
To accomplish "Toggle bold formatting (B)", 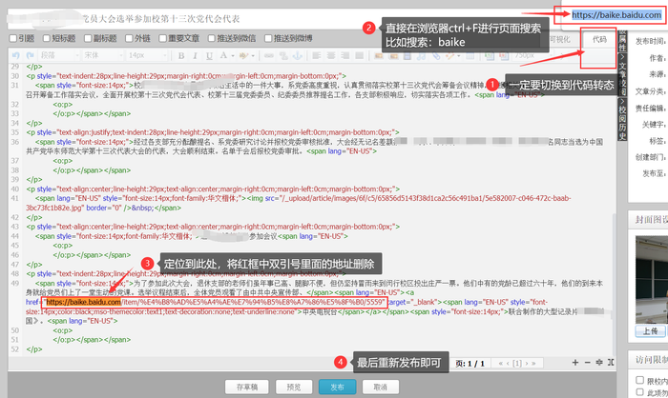I will (181, 56).
